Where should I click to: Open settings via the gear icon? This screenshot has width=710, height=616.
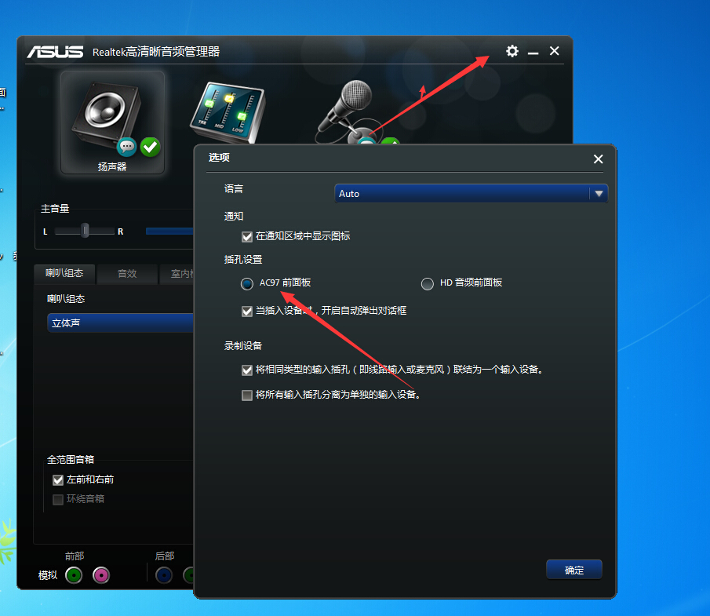pos(512,51)
